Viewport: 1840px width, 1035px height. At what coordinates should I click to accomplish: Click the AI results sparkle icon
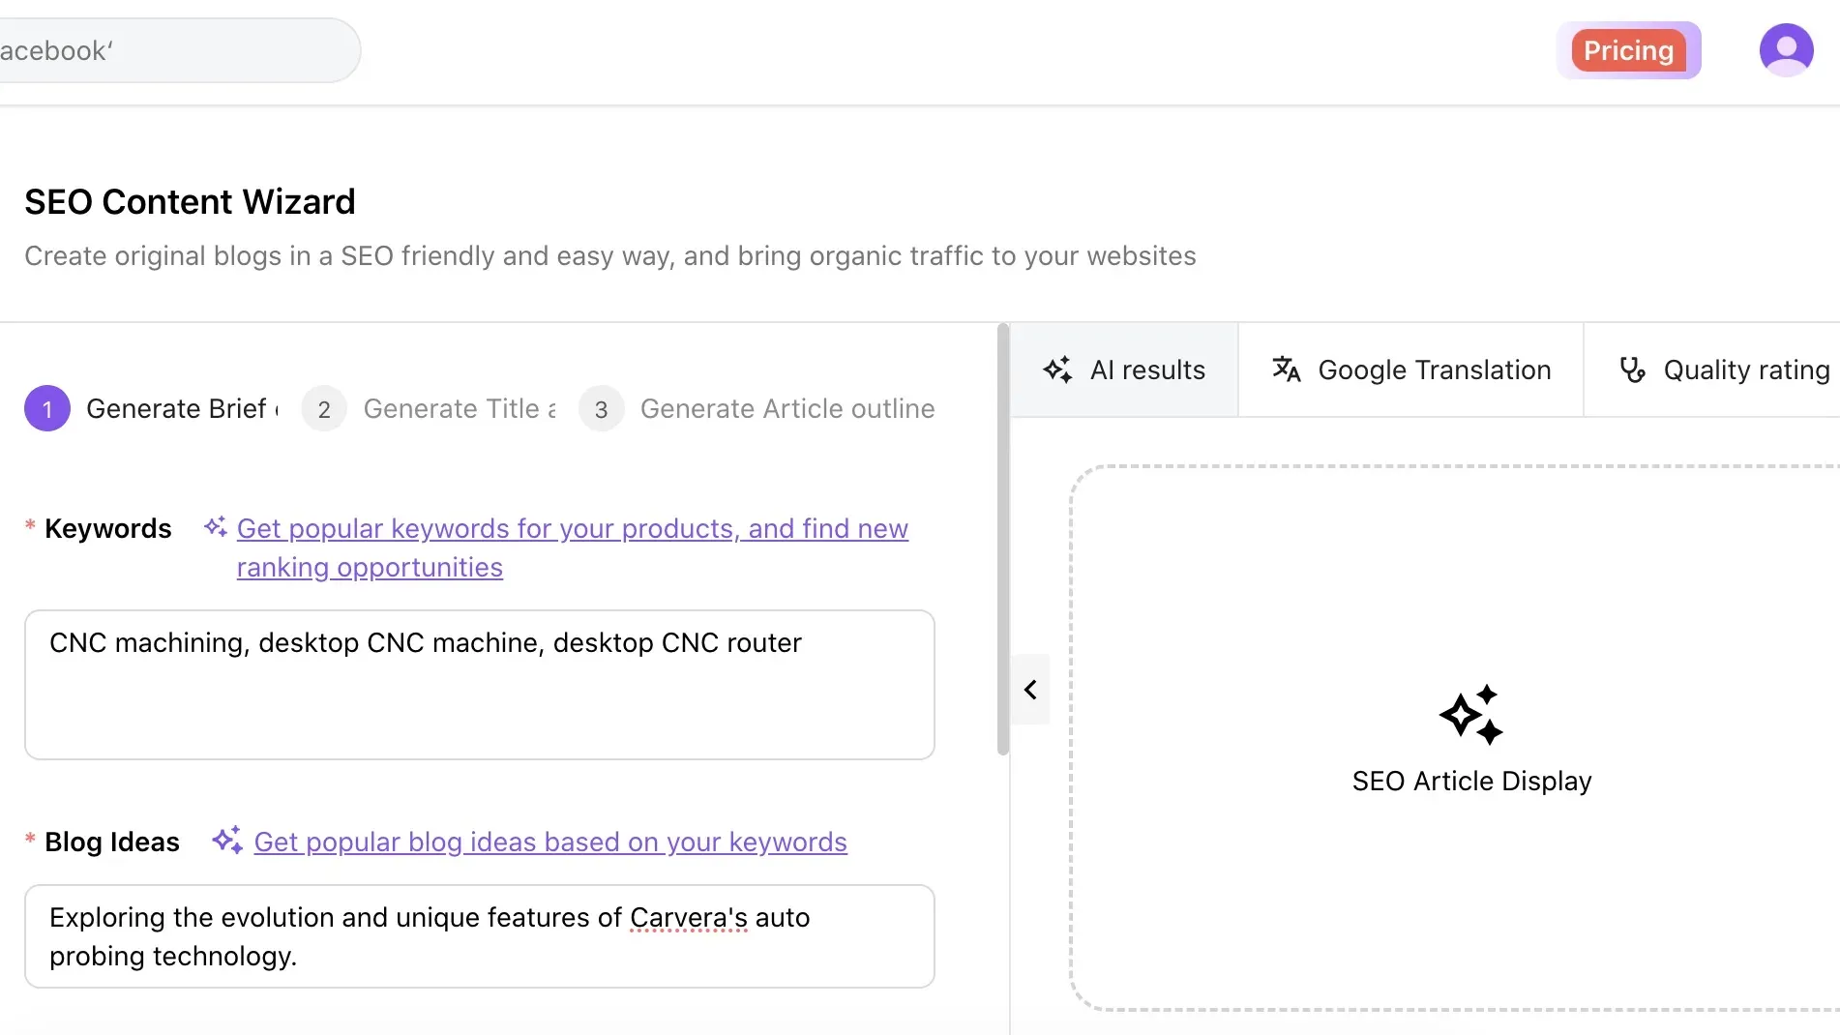point(1057,370)
